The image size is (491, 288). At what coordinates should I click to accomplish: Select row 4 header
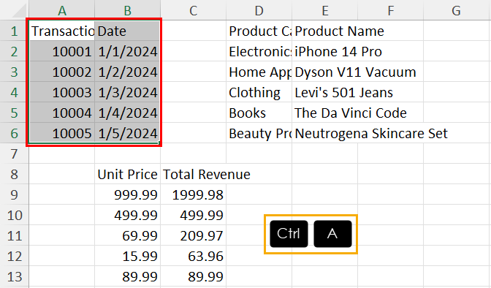tap(15, 92)
